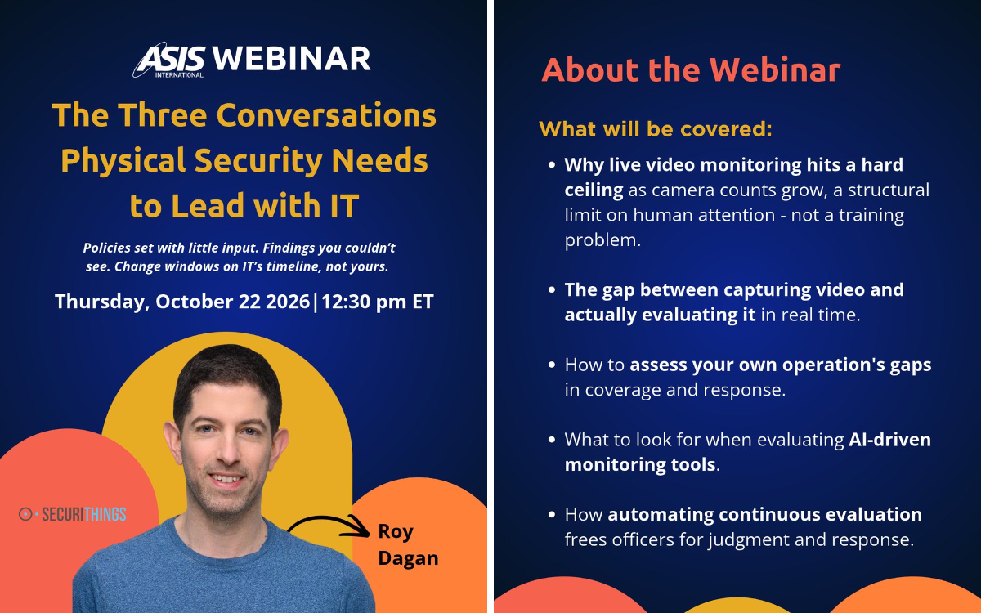Image resolution: width=981 pixels, height=613 pixels.
Task: Click the ASIS International logo
Action: click(169, 60)
